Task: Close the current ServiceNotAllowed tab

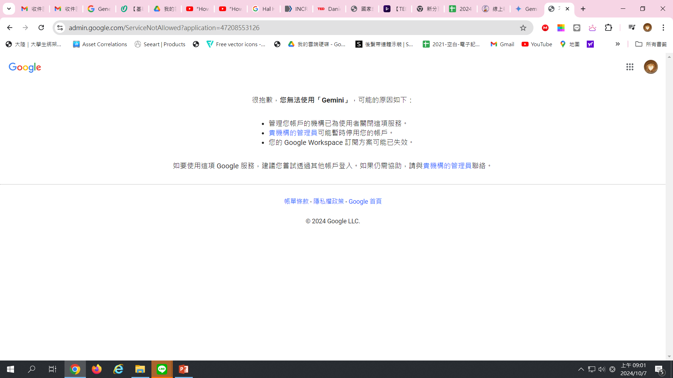Action: pos(567,9)
